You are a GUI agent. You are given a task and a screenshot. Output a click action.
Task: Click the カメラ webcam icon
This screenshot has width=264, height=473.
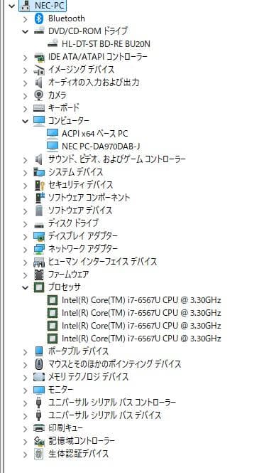39,95
